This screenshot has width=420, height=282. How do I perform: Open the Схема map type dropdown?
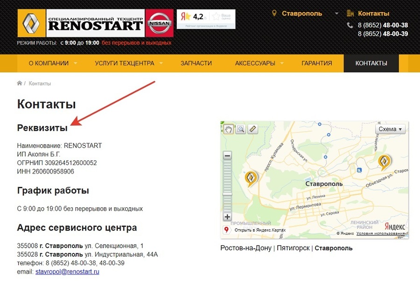[390, 129]
